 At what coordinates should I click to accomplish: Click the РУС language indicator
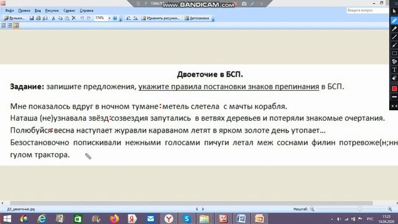pyautogui.click(x=370, y=219)
